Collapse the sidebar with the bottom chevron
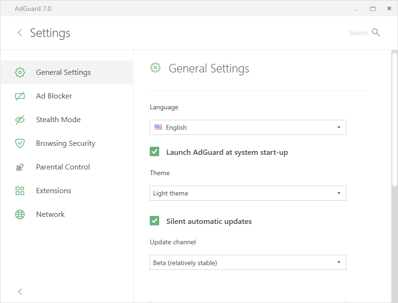398x303 pixels. pos(20,291)
